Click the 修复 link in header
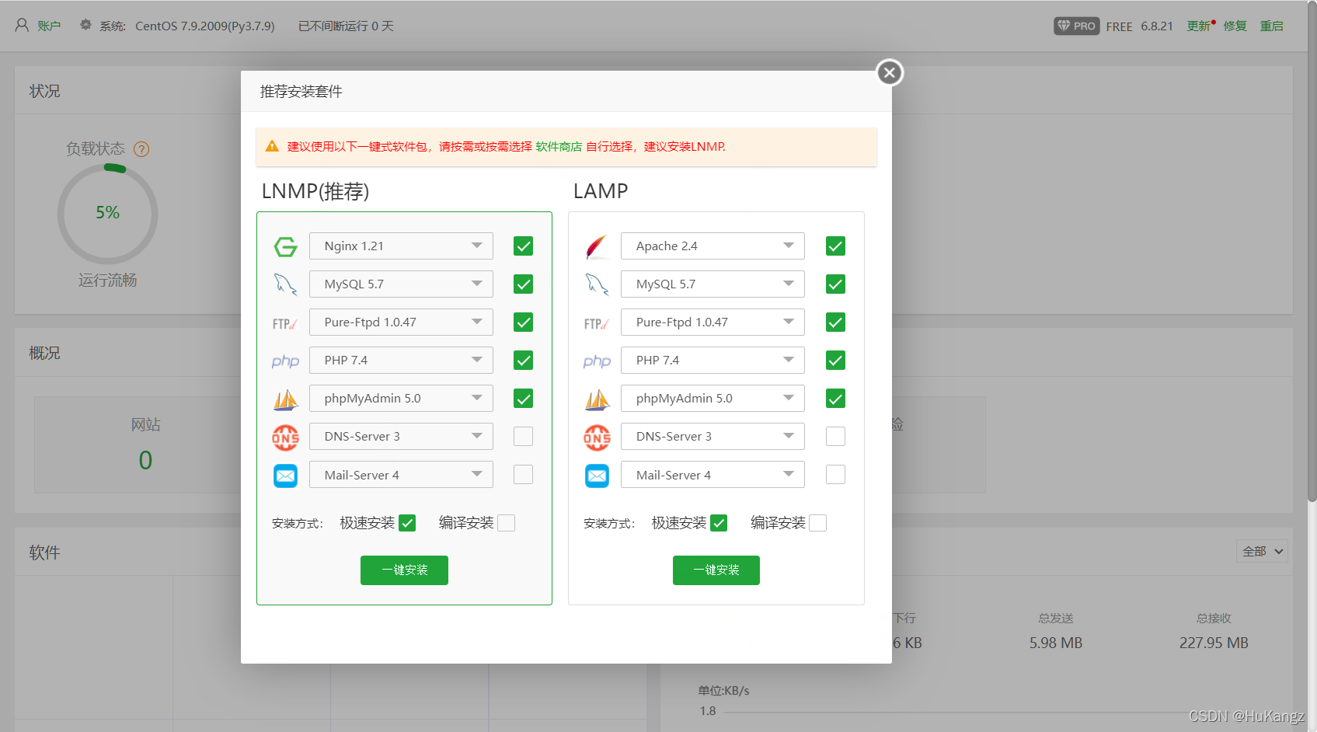1317x732 pixels. (x=1235, y=26)
